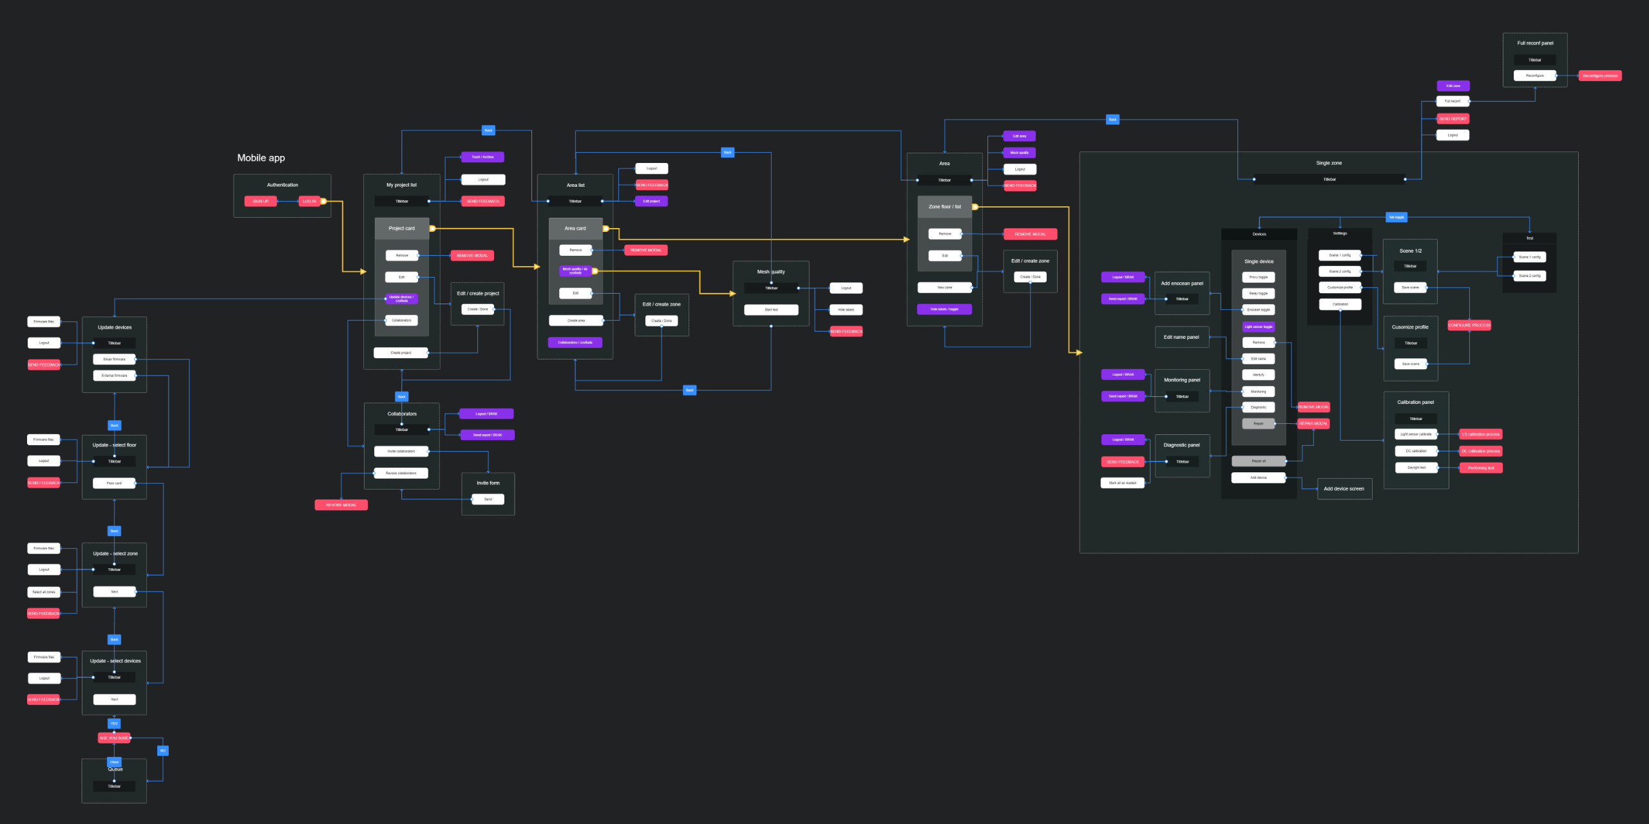Select the Diagnostic node in Single device
Viewport: 1649px width, 824px height.
click(x=1259, y=407)
